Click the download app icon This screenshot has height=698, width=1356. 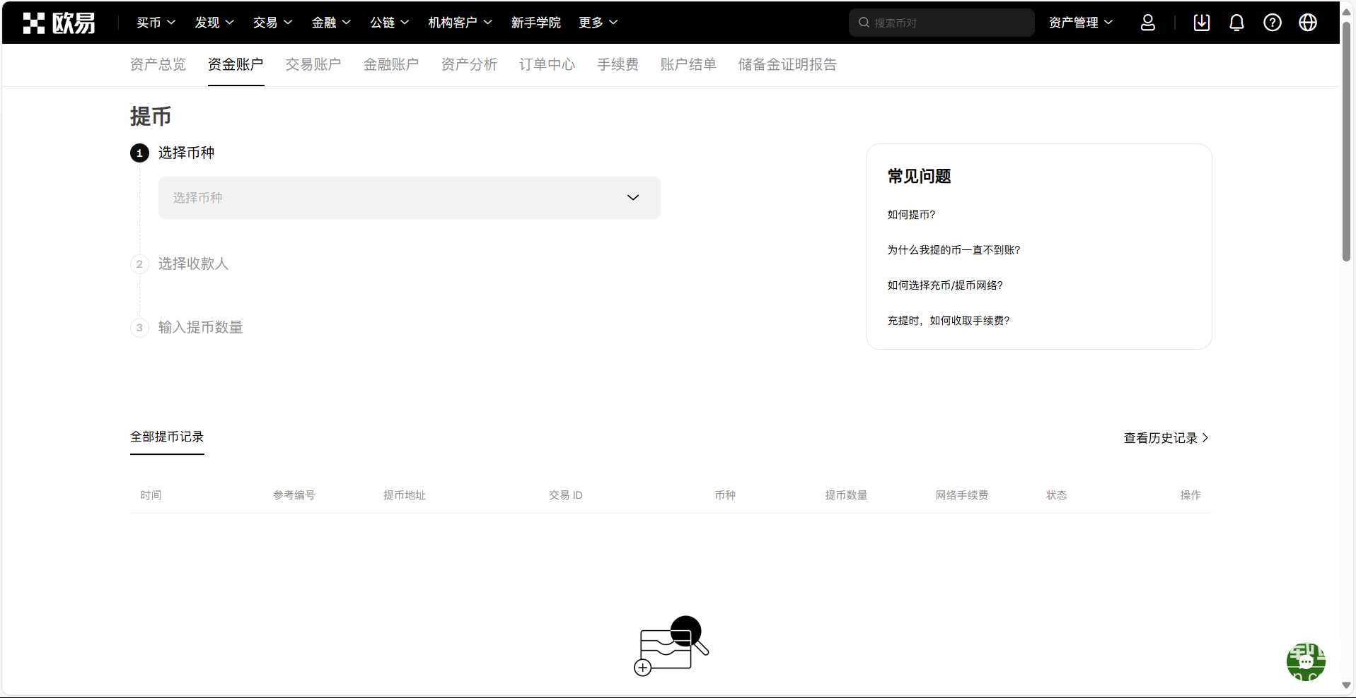click(x=1201, y=23)
